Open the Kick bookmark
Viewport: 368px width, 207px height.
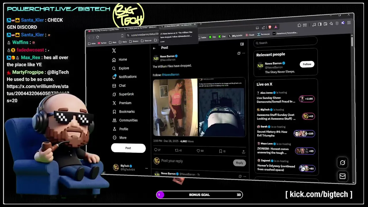pyautogui.click(x=212, y=37)
